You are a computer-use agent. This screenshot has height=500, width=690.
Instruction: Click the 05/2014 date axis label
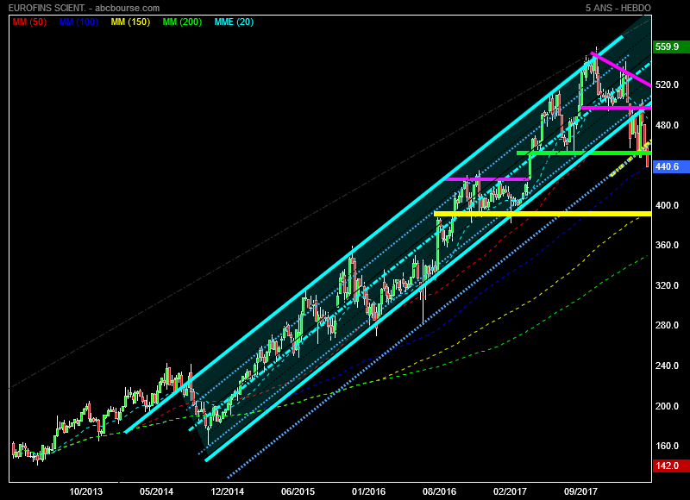coord(157,491)
